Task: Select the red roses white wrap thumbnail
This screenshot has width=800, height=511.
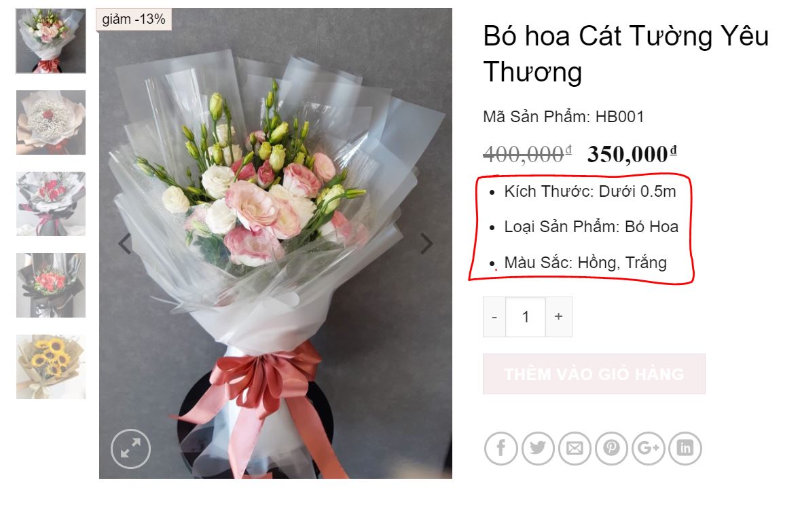Action: coord(50,204)
